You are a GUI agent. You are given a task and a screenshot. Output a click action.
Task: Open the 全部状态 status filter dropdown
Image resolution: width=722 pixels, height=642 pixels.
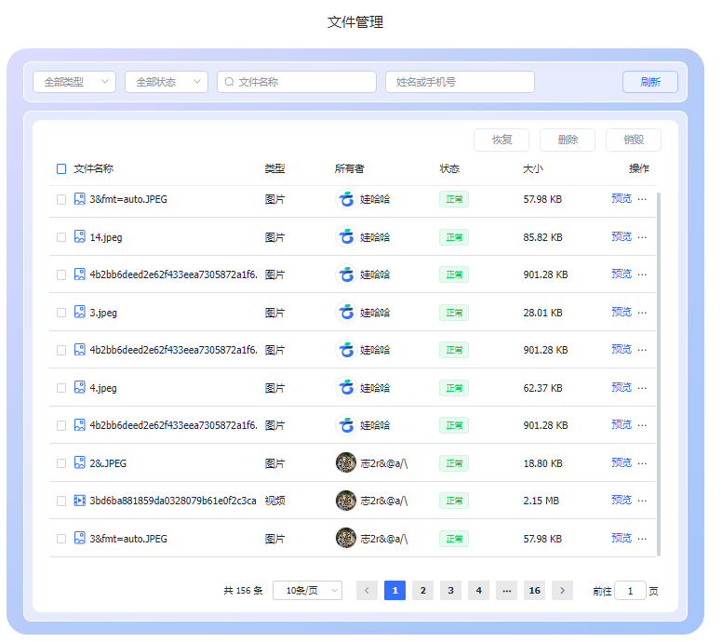click(167, 82)
